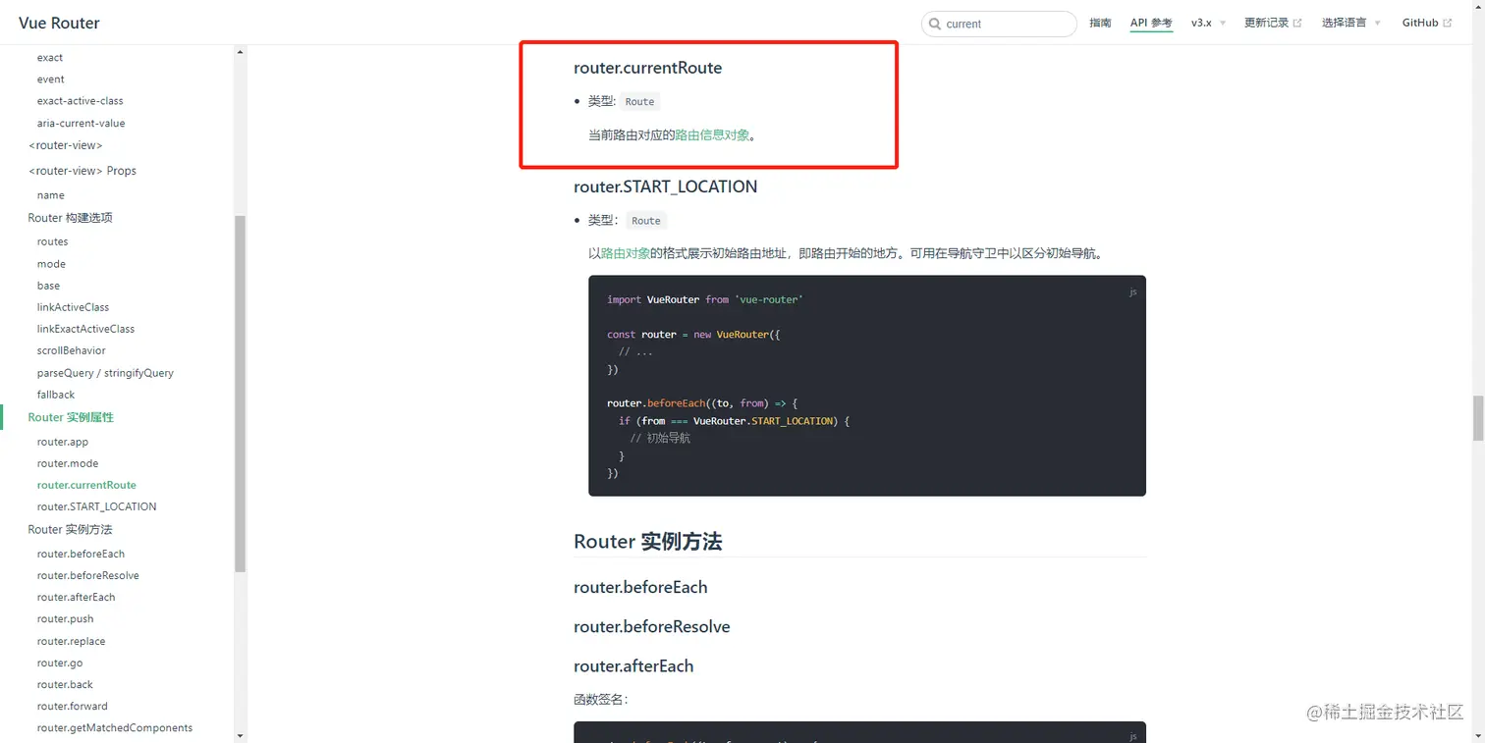Image resolution: width=1485 pixels, height=743 pixels.
Task: Select 'exact' in the sidebar
Action: click(x=50, y=58)
